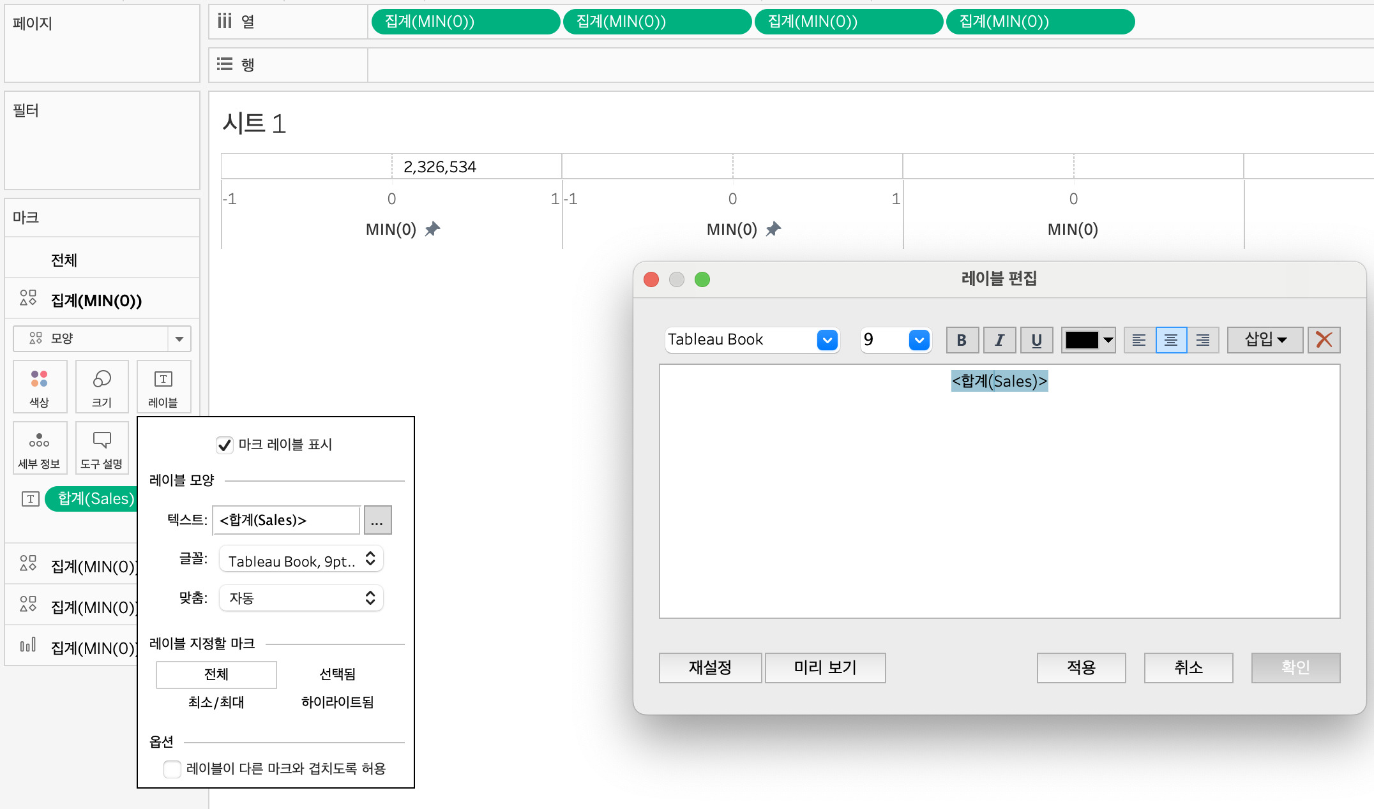This screenshot has width=1374, height=809.
Task: Click the Color (색상) marks card button
Action: (40, 387)
